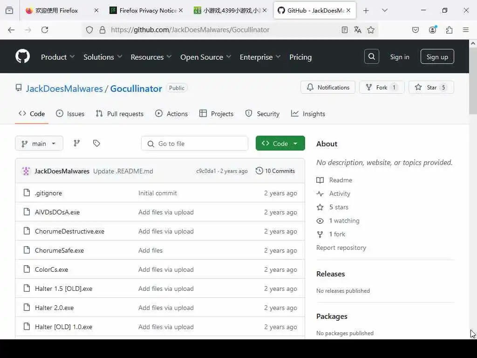Click the Pricing link
This screenshot has height=358, width=477.
[x=300, y=57]
